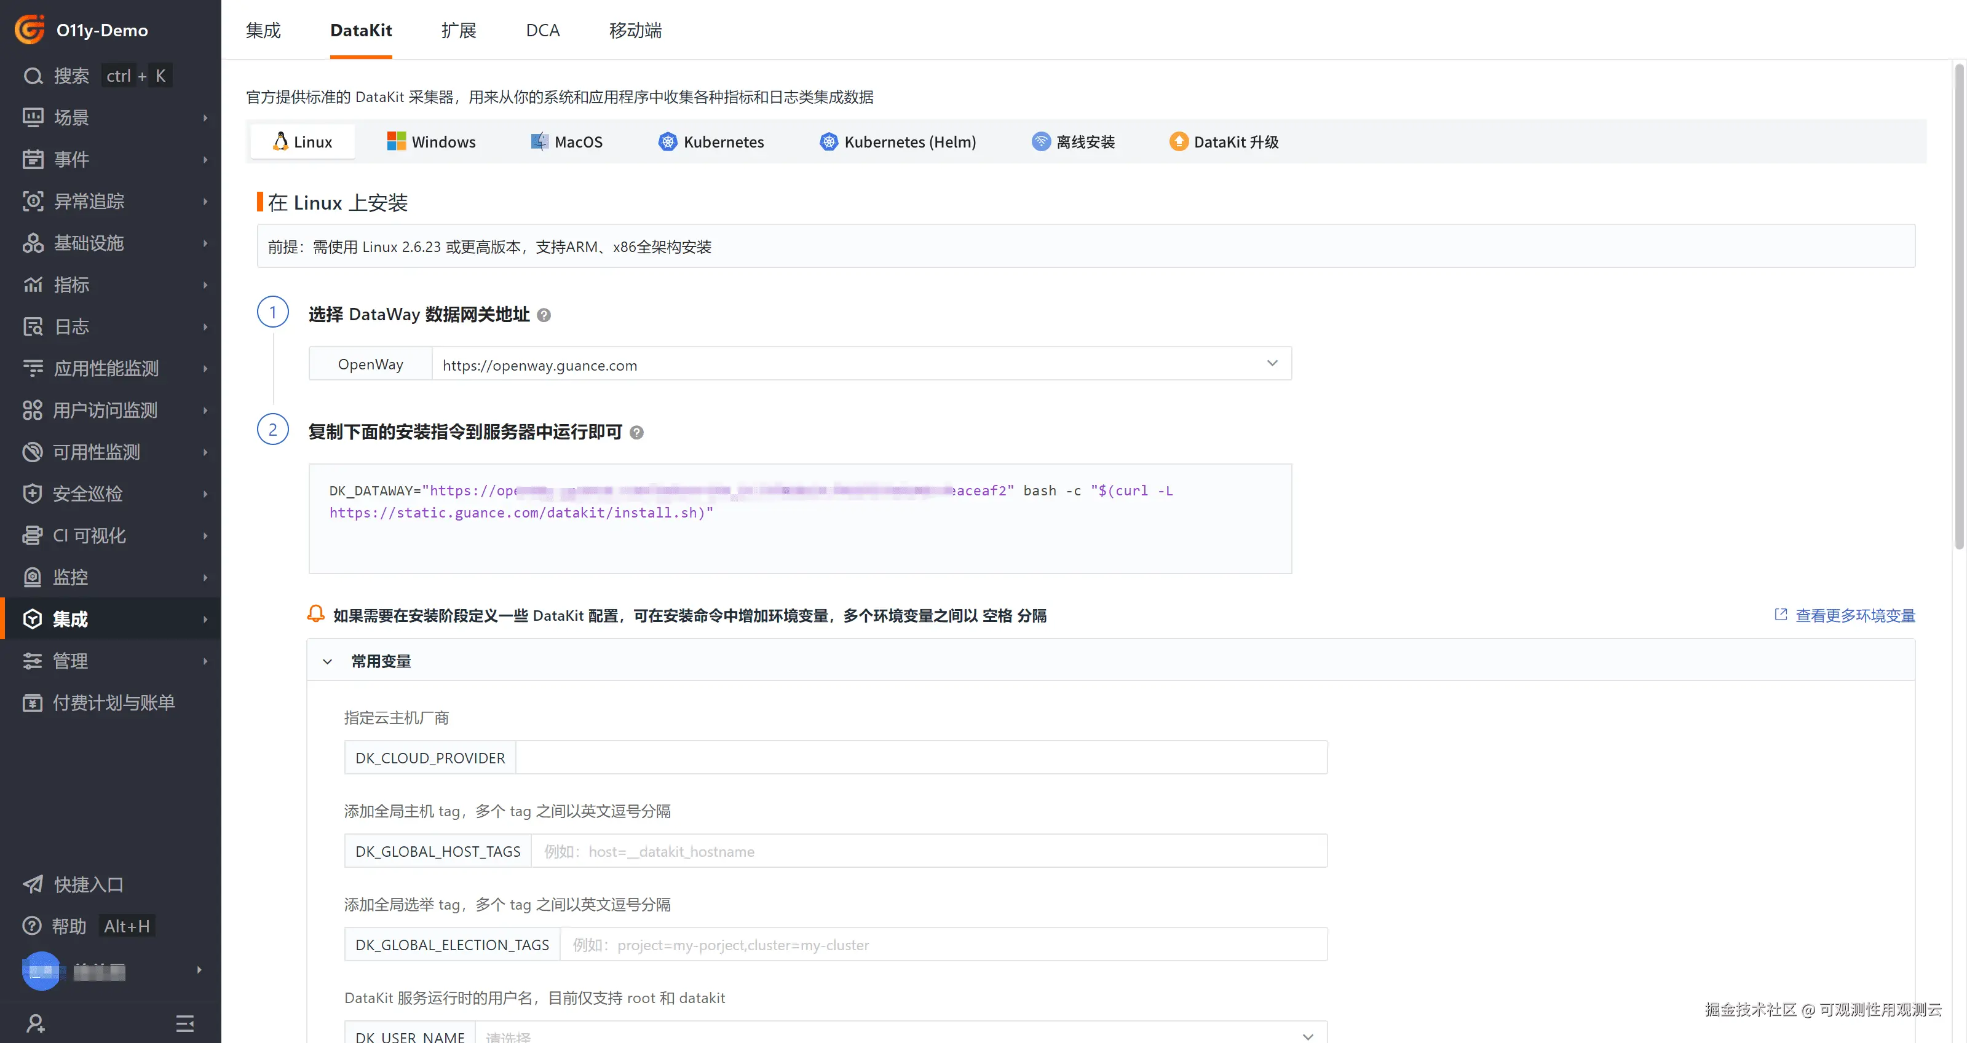The width and height of the screenshot is (1967, 1043).
Task: Switch to the 集成 top tab
Action: 263,31
